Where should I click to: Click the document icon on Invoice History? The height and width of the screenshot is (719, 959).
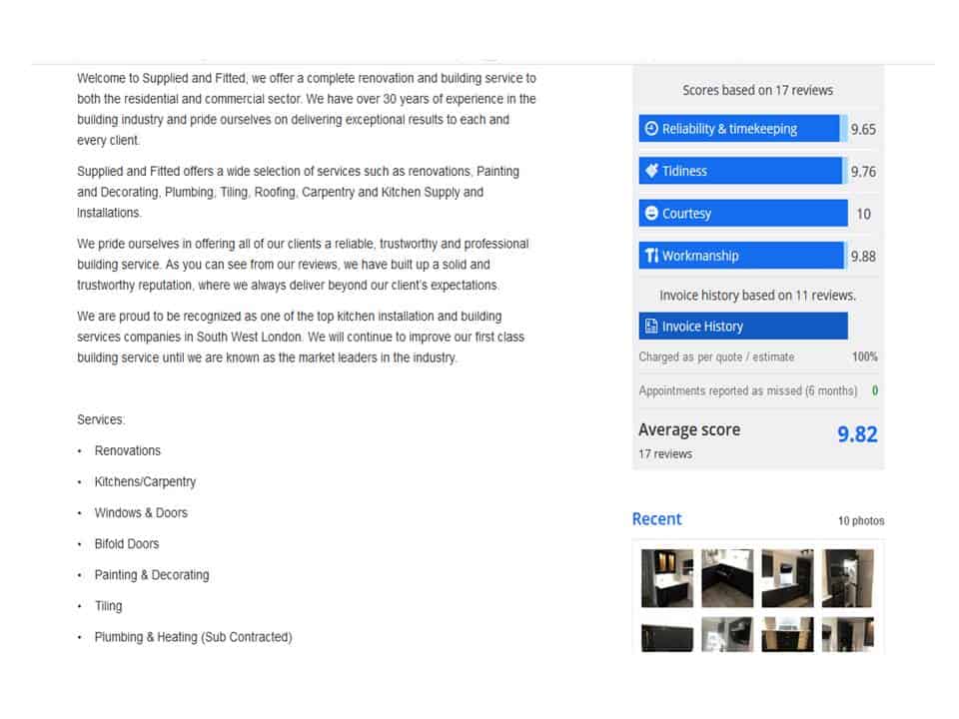pyautogui.click(x=649, y=326)
